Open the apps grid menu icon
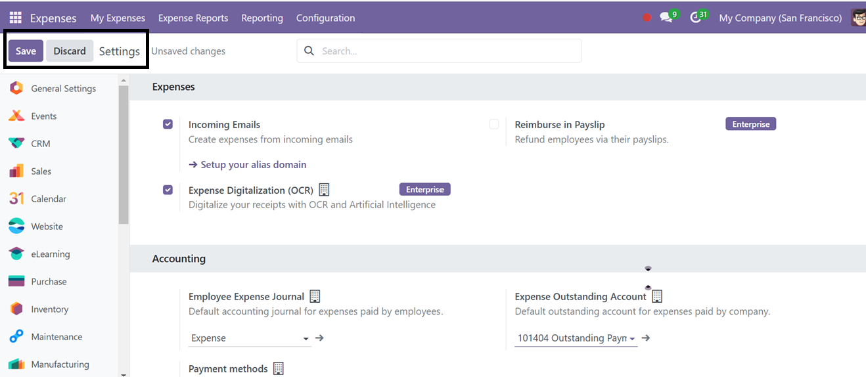Screen dimensions: 866x377 coord(15,18)
